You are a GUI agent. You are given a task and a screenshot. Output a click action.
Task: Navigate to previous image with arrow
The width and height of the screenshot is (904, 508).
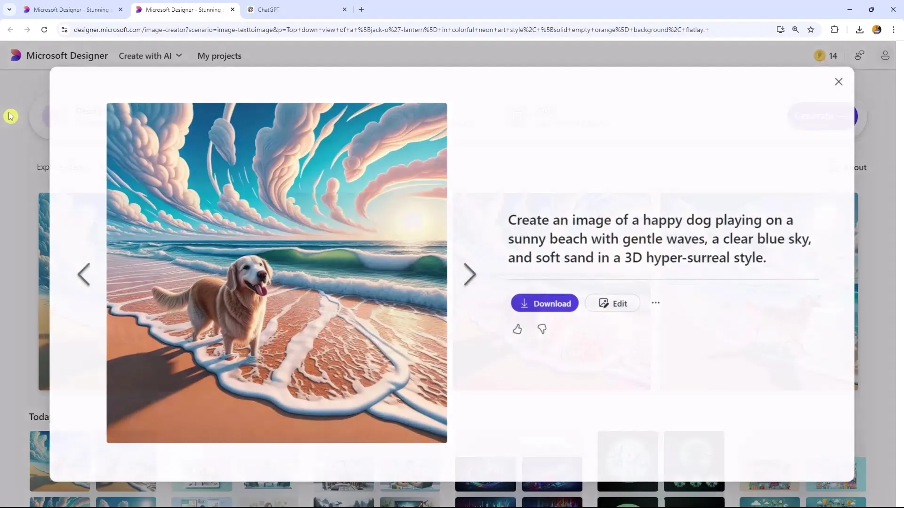point(82,274)
